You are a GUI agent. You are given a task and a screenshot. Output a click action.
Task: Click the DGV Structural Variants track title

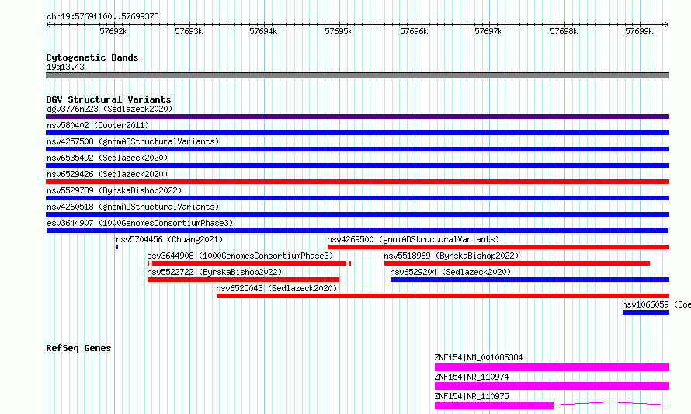109,99
